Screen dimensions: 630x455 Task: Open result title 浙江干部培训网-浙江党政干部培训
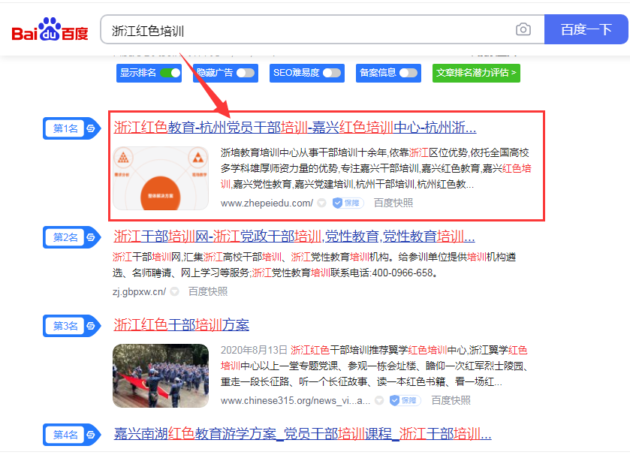click(294, 236)
